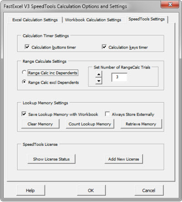Confirm settings with OK button

tap(91, 190)
